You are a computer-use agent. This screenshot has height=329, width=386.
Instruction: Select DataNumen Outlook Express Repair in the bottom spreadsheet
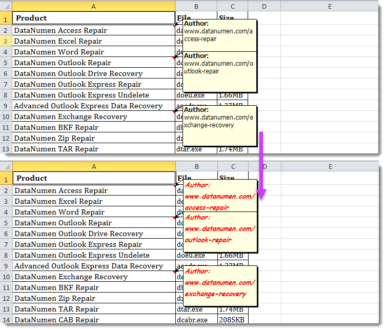(x=94, y=244)
